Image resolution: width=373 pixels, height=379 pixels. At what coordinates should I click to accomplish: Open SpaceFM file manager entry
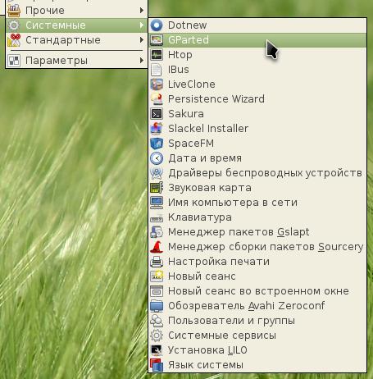(257, 144)
